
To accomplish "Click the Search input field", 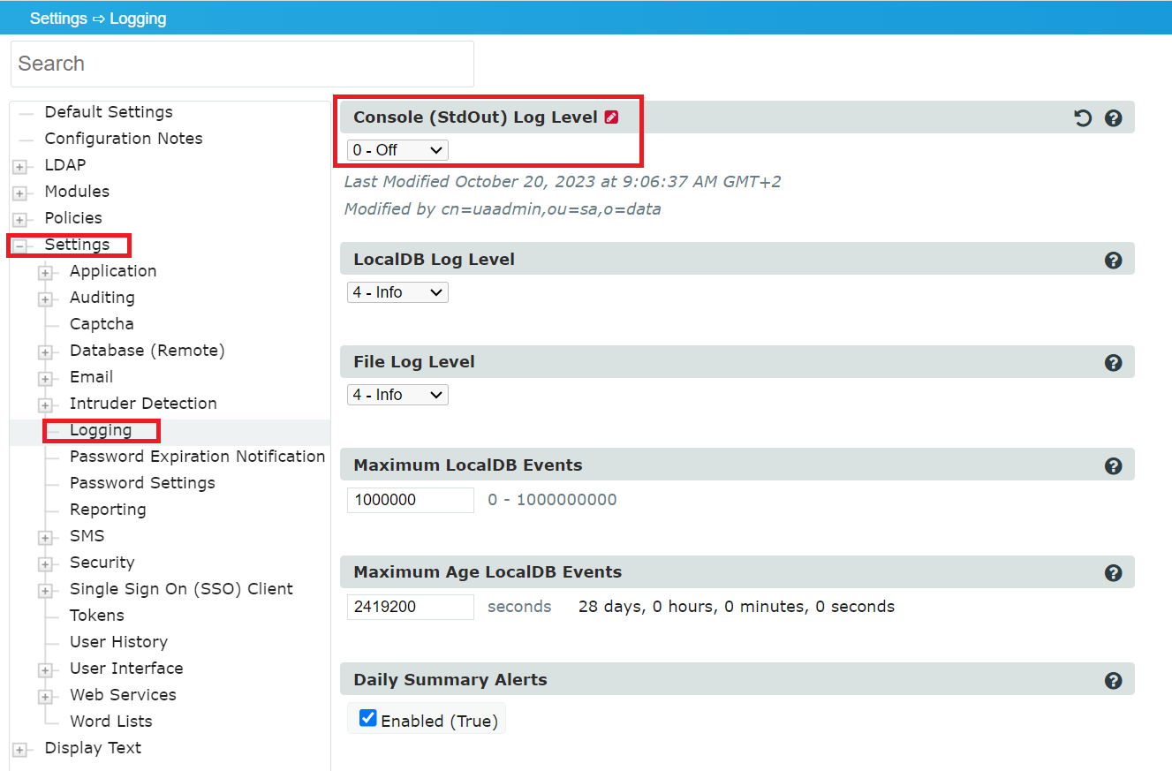I will click(242, 64).
